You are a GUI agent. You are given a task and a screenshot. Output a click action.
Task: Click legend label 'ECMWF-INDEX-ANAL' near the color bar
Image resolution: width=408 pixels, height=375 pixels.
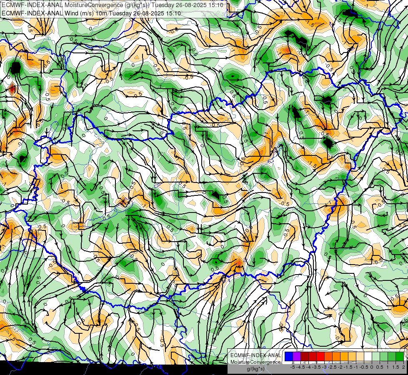click(x=255, y=355)
